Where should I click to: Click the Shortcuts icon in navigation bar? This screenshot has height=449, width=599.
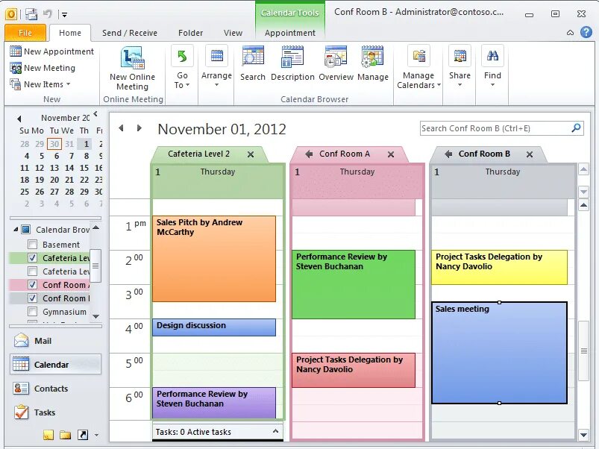click(x=83, y=435)
